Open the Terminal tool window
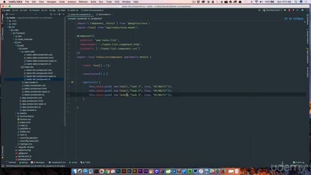Screen dimensions: 311x175 pyautogui.click(x=11, y=162)
